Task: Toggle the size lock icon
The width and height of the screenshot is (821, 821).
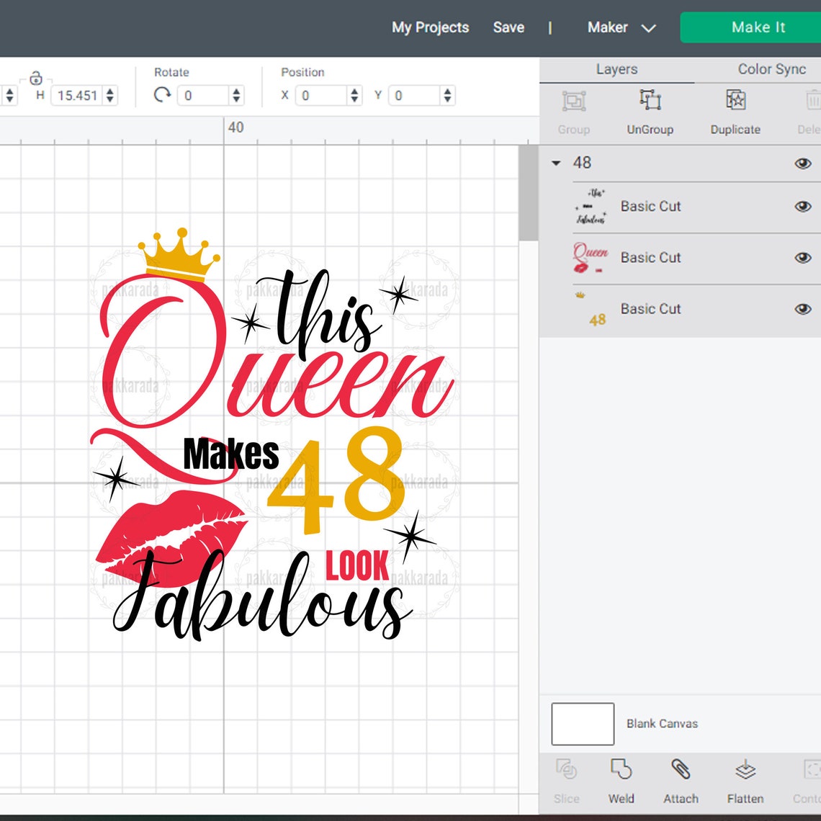Action: [36, 77]
